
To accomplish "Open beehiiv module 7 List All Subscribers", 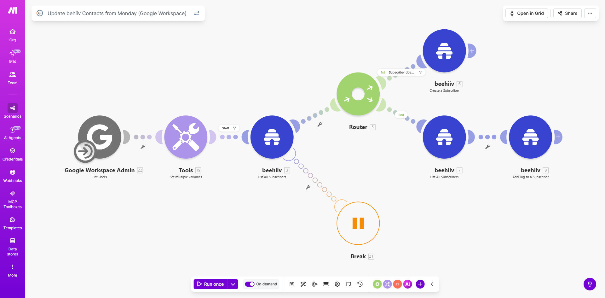I will 444,137.
